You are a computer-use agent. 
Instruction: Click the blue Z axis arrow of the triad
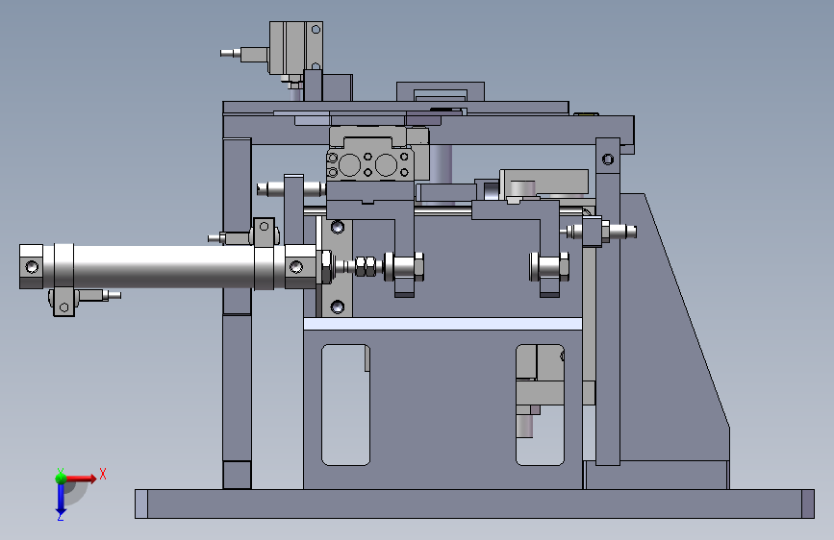tap(61, 500)
